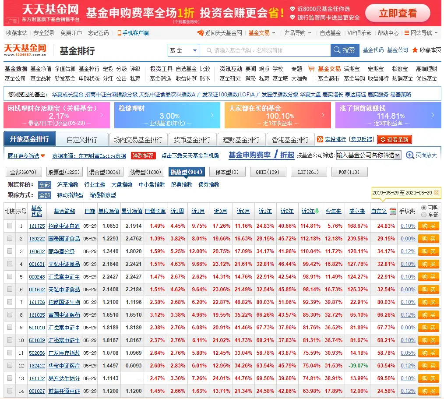Click the arrow on the 闲钱理财存活期宝 card
The width and height of the screenshot is (444, 399).
(102, 115)
